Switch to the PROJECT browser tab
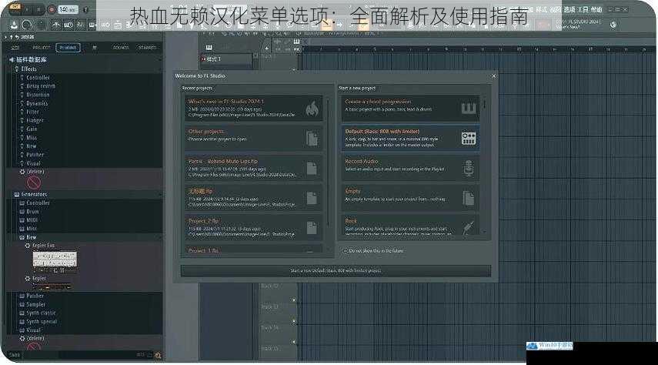658x365 pixels. click(x=41, y=48)
